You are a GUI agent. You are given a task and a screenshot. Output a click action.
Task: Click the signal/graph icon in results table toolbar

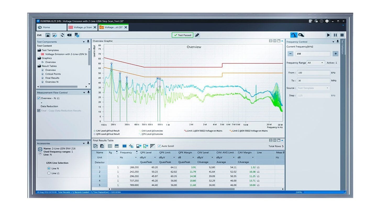131,146
